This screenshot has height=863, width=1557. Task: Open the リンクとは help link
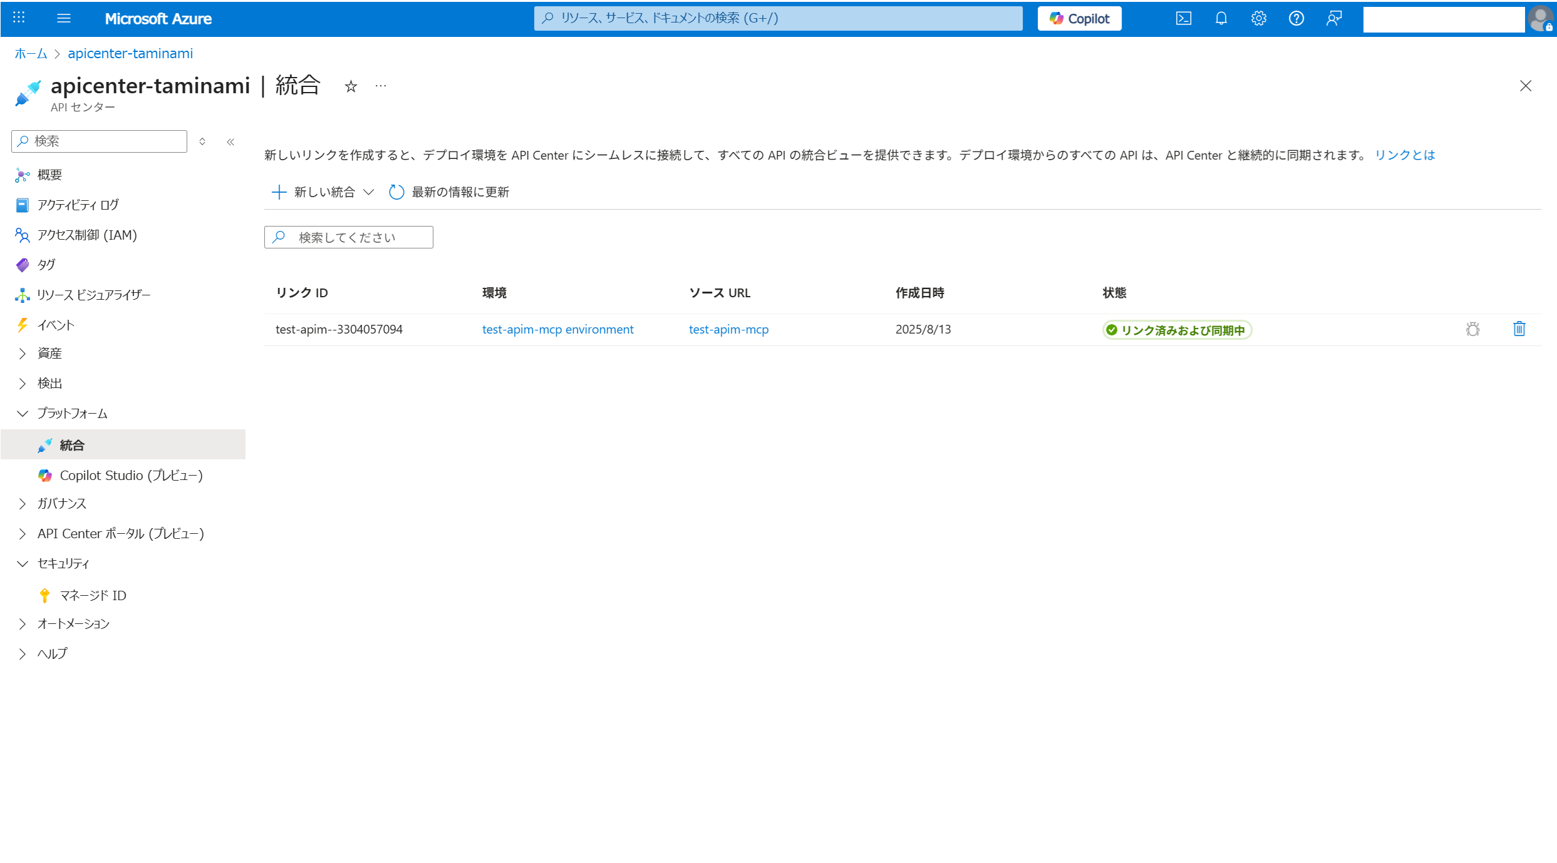tap(1405, 155)
